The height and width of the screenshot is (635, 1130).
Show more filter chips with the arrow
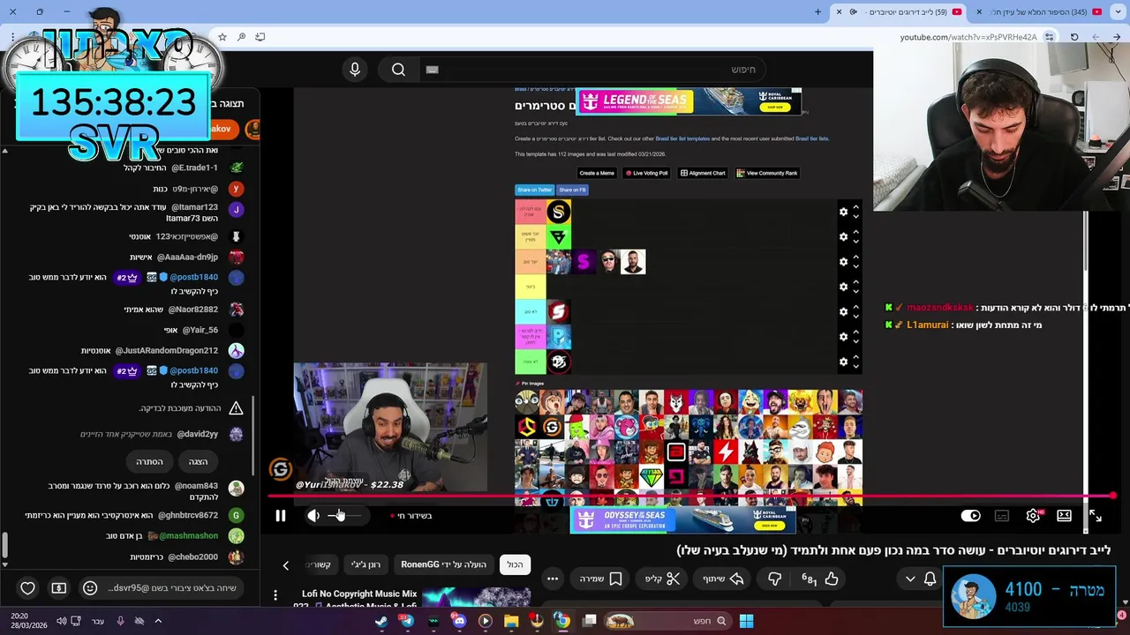[x=285, y=565]
